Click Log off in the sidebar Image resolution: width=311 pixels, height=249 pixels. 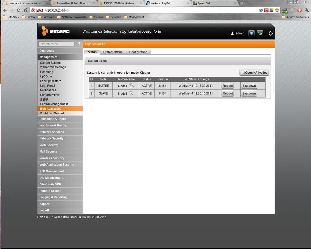point(60,210)
